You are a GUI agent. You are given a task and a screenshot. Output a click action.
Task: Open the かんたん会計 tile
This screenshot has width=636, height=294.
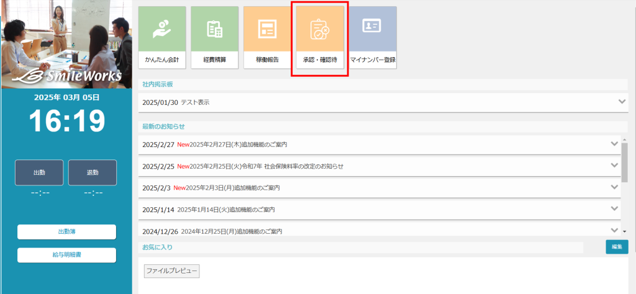coord(162,37)
